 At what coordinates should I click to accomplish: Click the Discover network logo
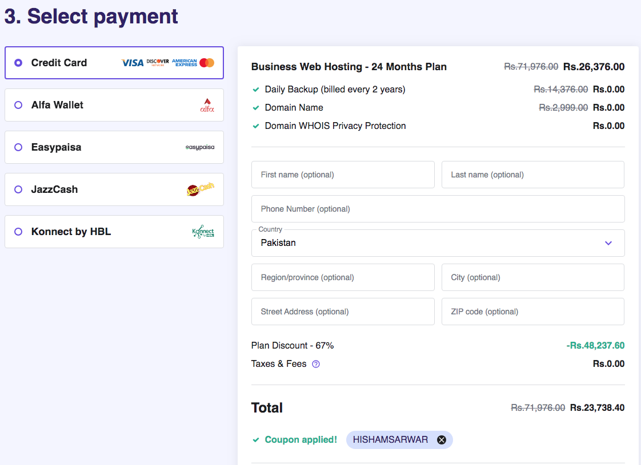tap(158, 62)
